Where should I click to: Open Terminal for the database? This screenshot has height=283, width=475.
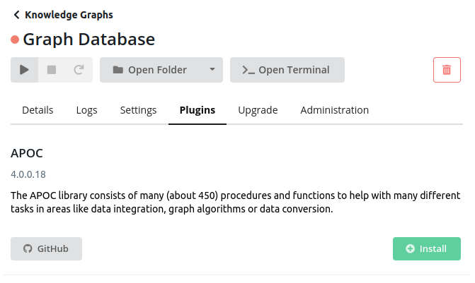287,70
